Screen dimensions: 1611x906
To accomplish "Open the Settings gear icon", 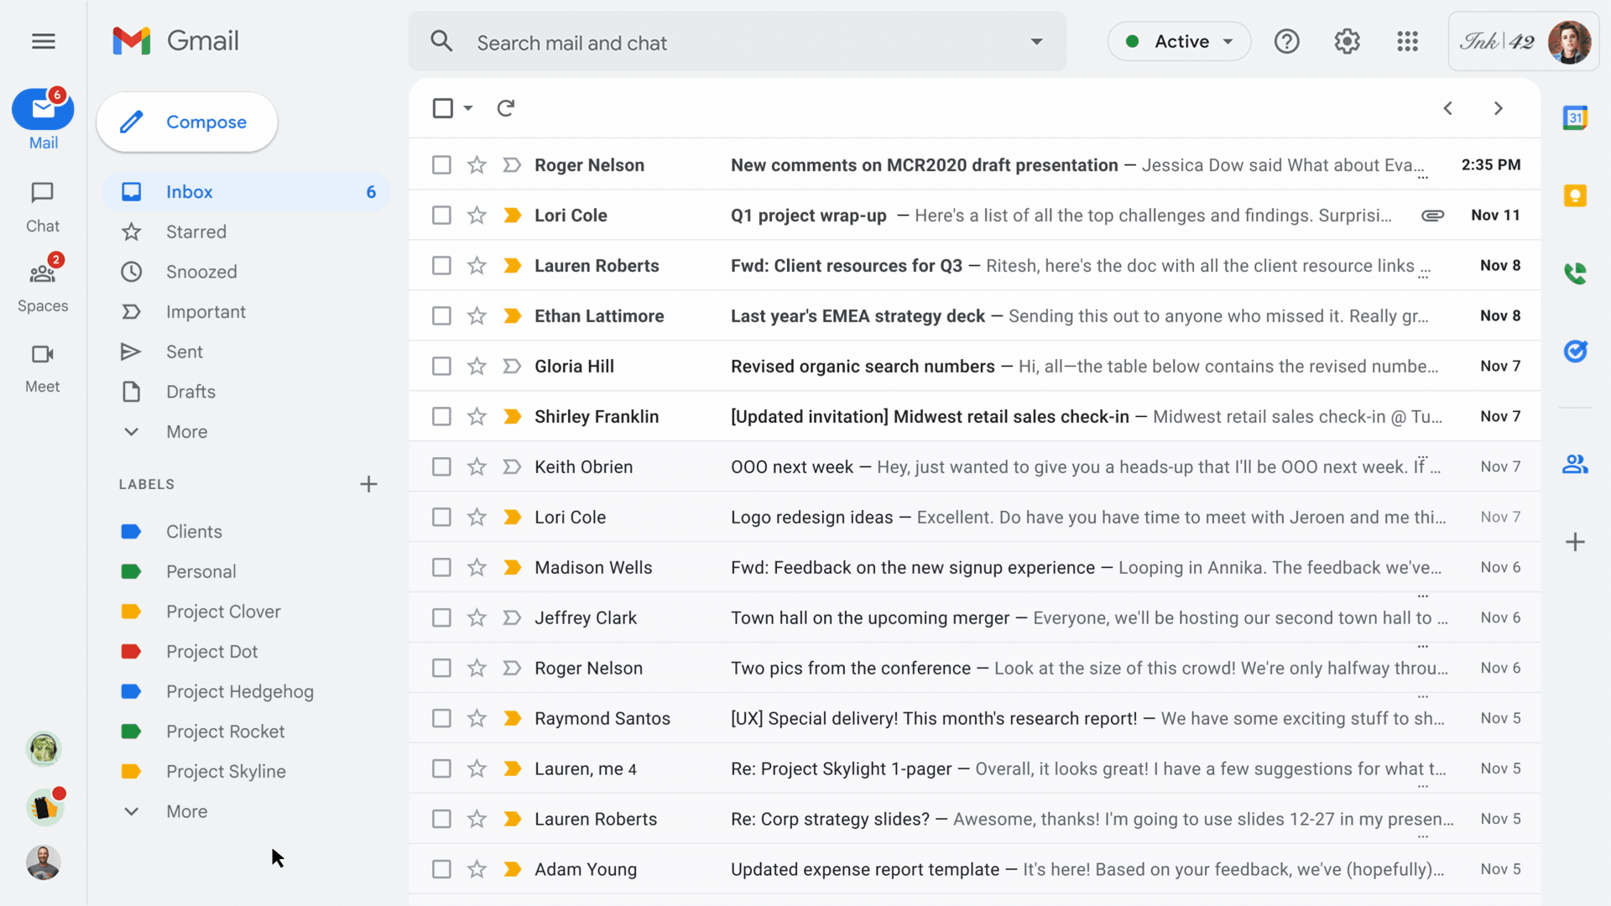I will tap(1347, 41).
